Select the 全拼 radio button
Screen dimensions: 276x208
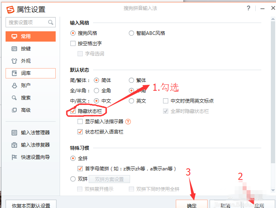pos(73,158)
